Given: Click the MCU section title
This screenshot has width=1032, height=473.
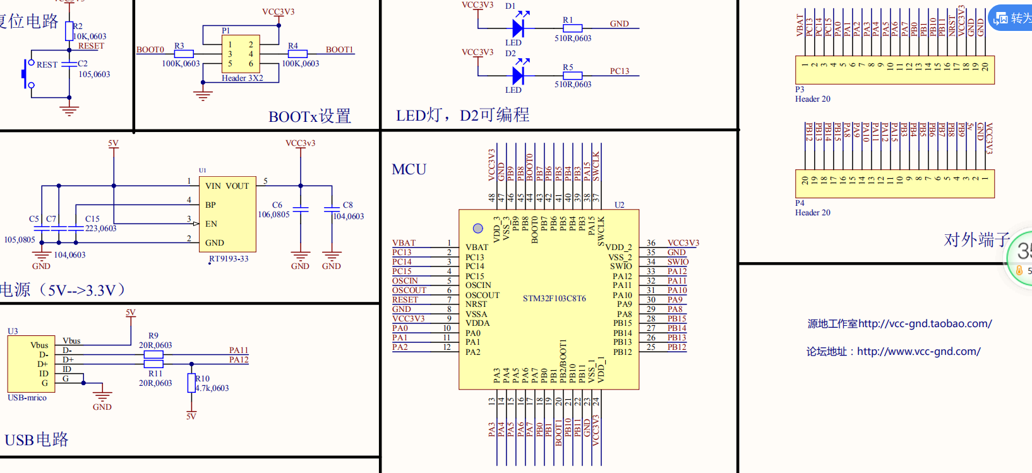Looking at the screenshot, I should pos(409,169).
